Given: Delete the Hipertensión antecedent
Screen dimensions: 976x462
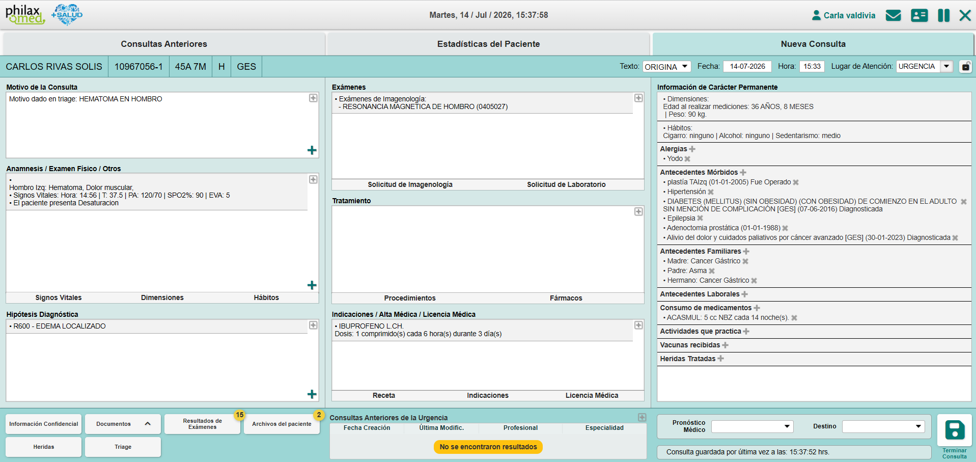Looking at the screenshot, I should (x=711, y=192).
